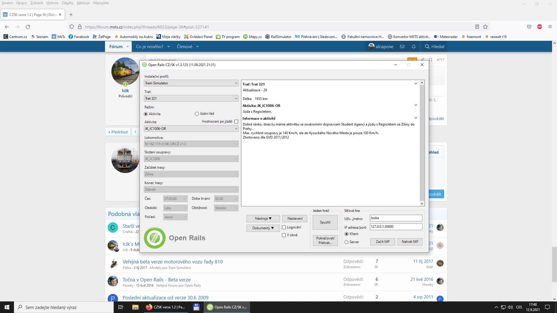This screenshot has height=313, width=557.
Task: Open the volume control in system tray
Action: pyautogui.click(x=510, y=307)
